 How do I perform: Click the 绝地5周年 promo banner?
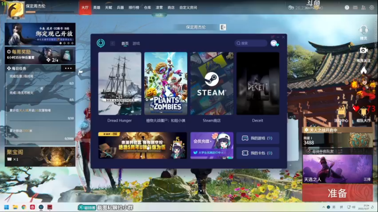click(143, 146)
